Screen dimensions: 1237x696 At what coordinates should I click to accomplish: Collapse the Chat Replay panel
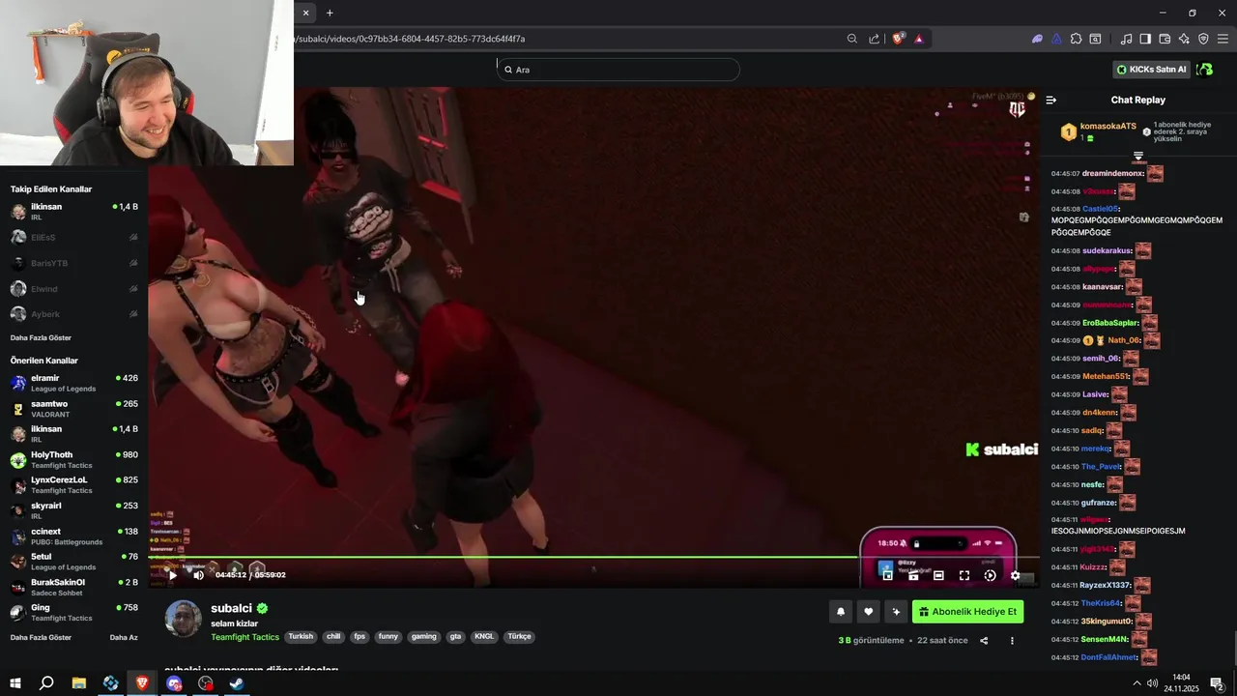click(1051, 100)
